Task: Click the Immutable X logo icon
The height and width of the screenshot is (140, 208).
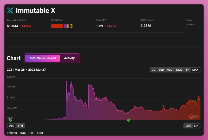Action: [10, 10]
